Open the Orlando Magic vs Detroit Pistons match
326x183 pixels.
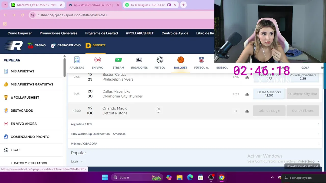[x=115, y=111]
